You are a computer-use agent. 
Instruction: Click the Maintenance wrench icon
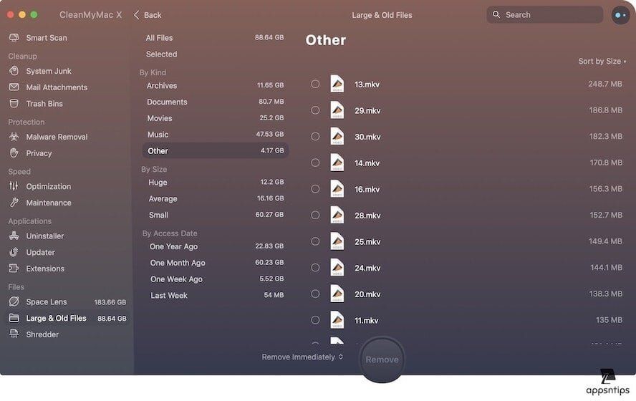14,203
